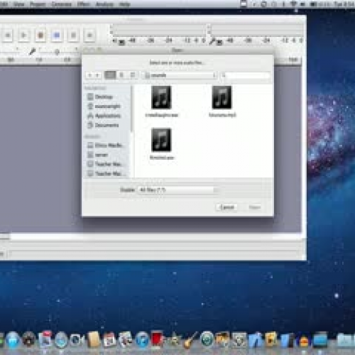Go back in the file dialog
Screen dimensions: 355x355
(x=89, y=75)
